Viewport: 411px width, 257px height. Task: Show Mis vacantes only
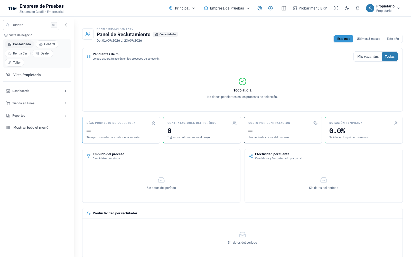point(368,57)
